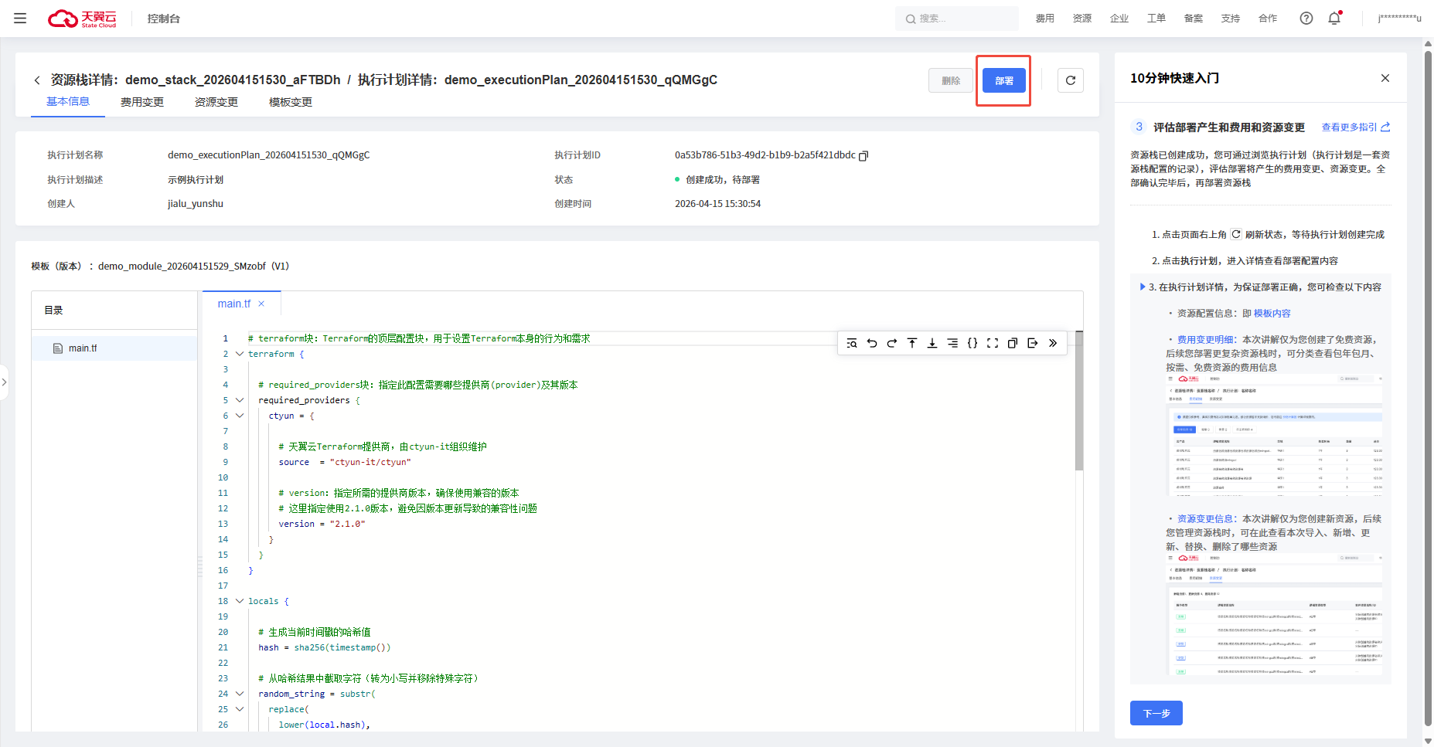This screenshot has height=747, width=1434.
Task: Collapse the terraform block at line 2
Action: pos(240,354)
